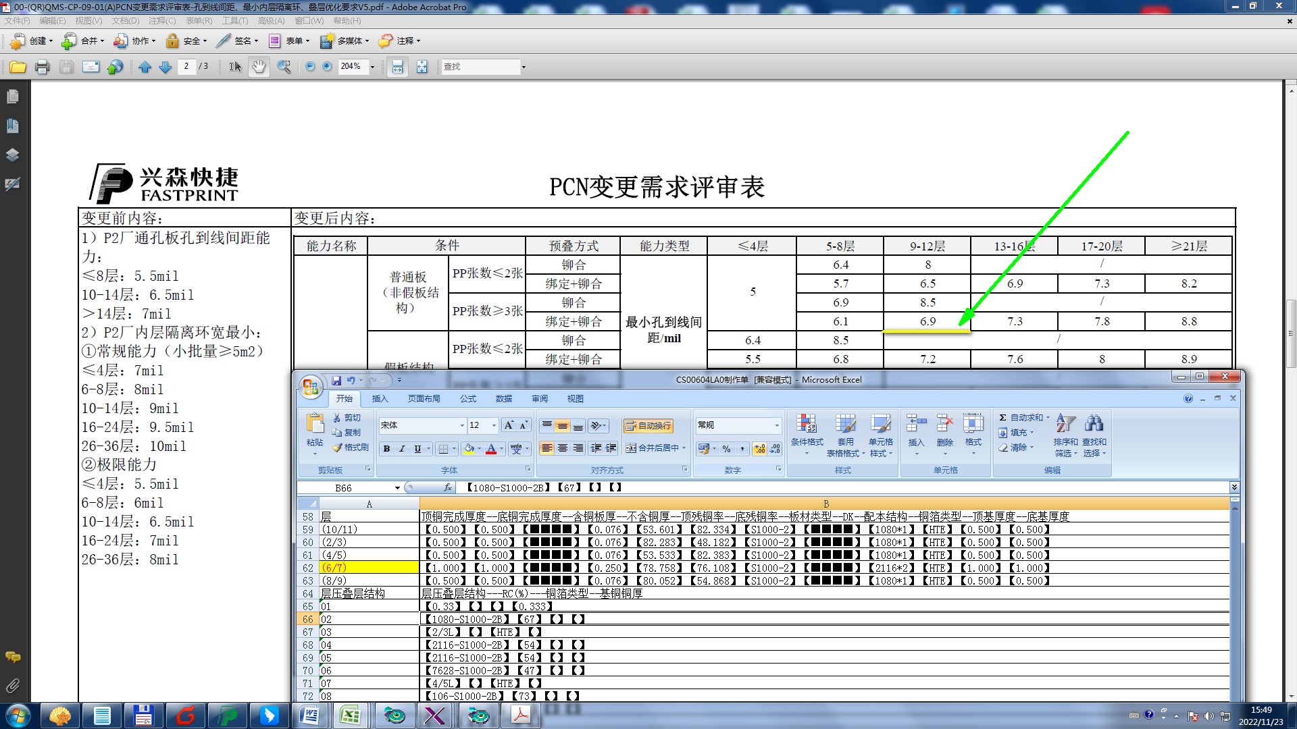This screenshot has width=1297, height=729.
Task: Click the print icon in Acrobat toolbar
Action: point(42,67)
